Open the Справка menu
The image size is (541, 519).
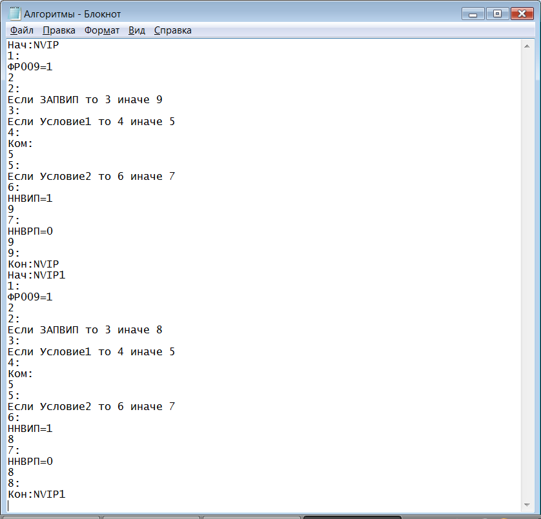(x=172, y=30)
